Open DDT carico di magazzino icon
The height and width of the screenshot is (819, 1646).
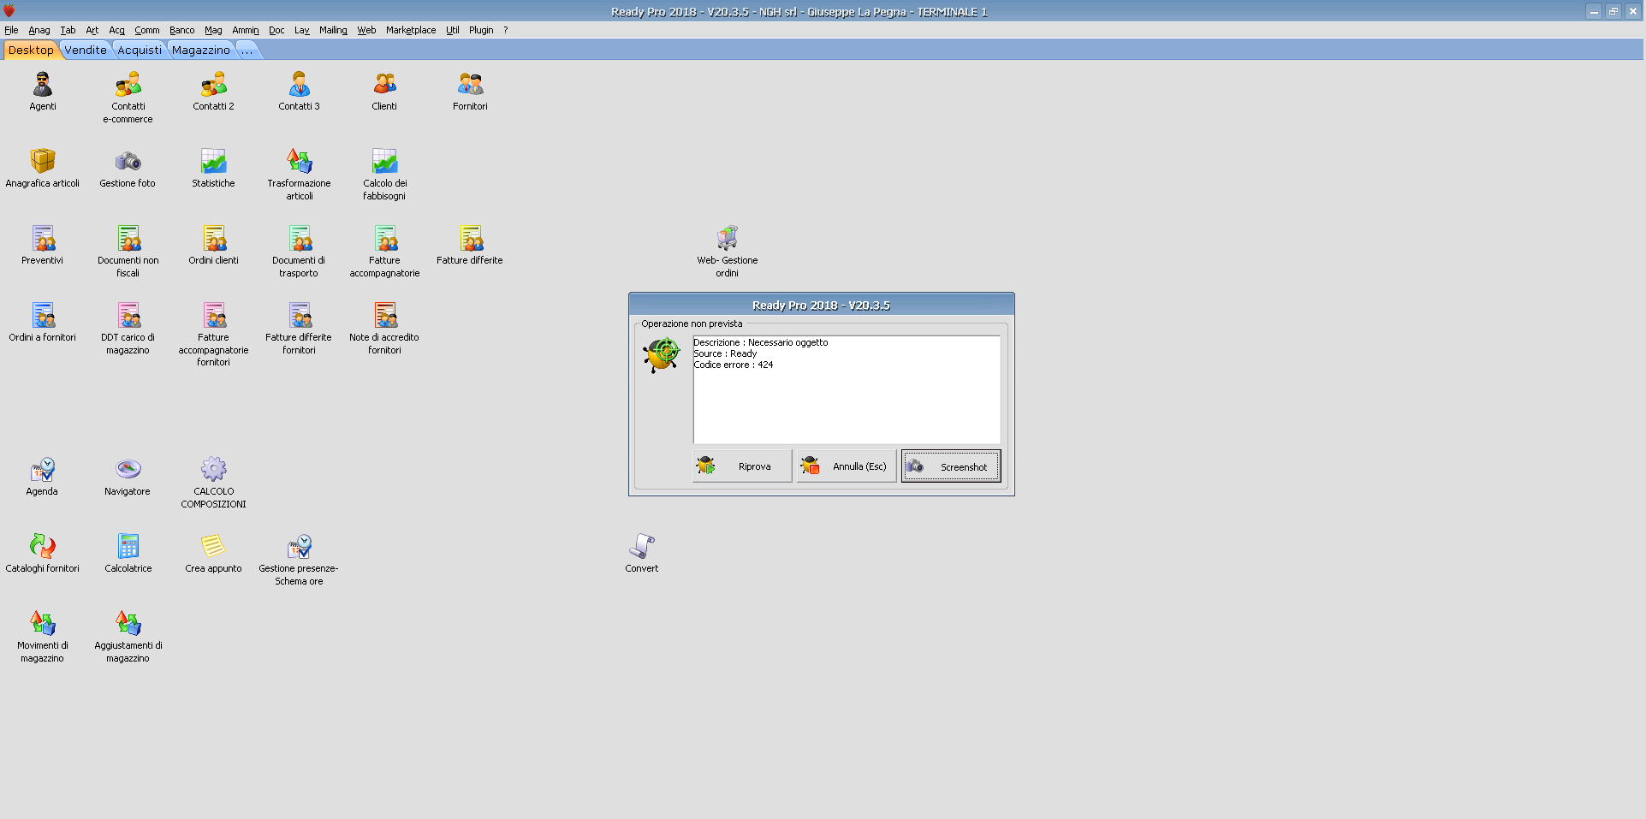(128, 316)
